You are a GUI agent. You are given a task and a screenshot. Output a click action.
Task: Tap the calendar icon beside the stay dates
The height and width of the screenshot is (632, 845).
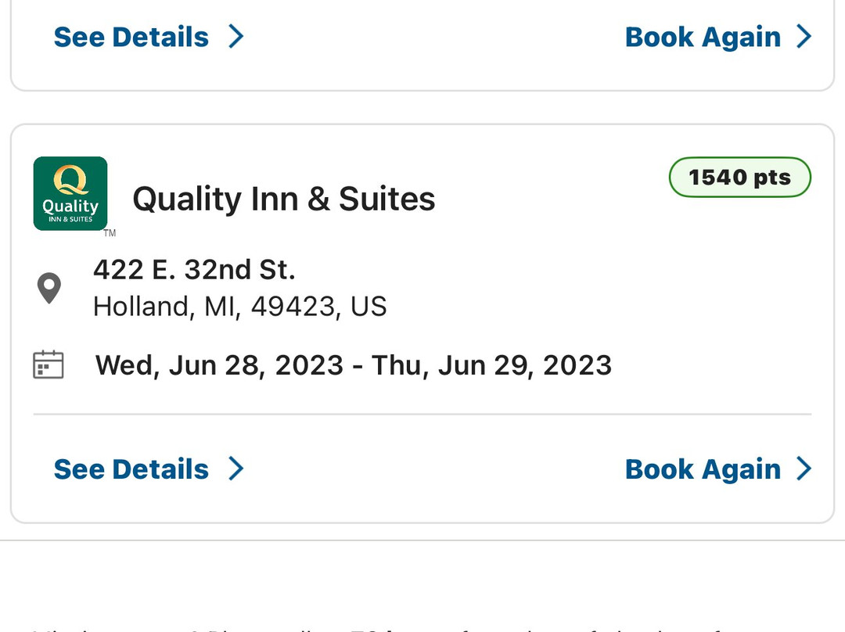(x=49, y=365)
